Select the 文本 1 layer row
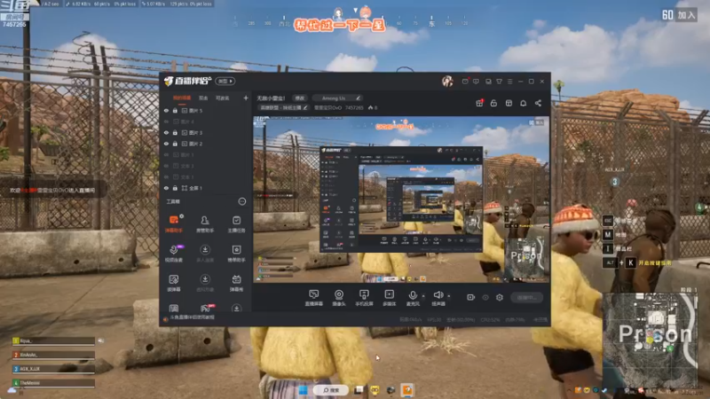The height and width of the screenshot is (399, 710). [206, 176]
